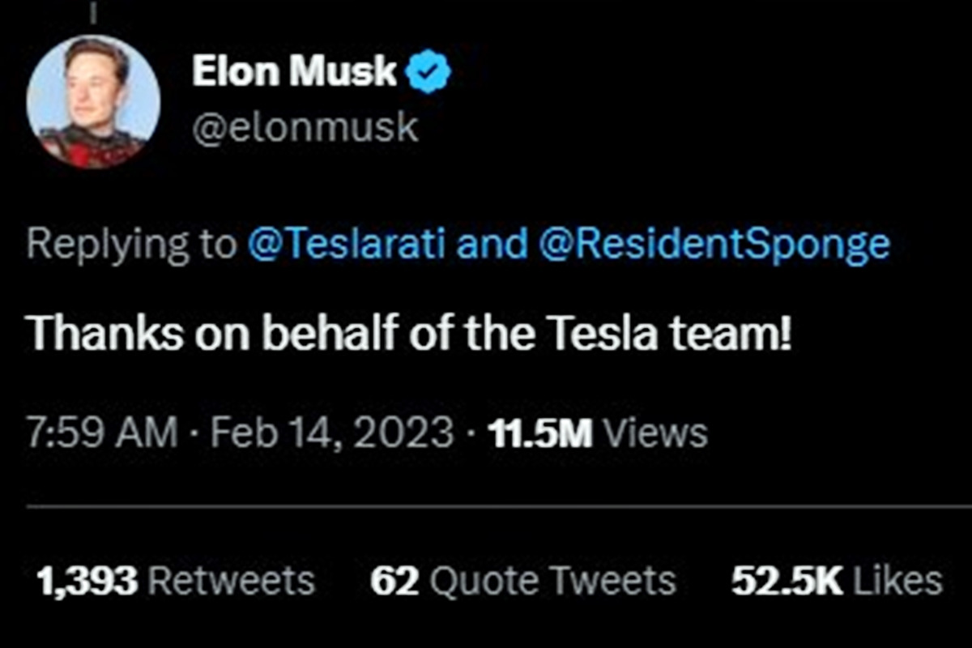972x648 pixels.
Task: Open the Quote Tweets list label
Action: 553,581
